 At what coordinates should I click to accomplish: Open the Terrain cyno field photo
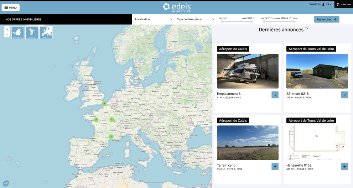pos(248,143)
